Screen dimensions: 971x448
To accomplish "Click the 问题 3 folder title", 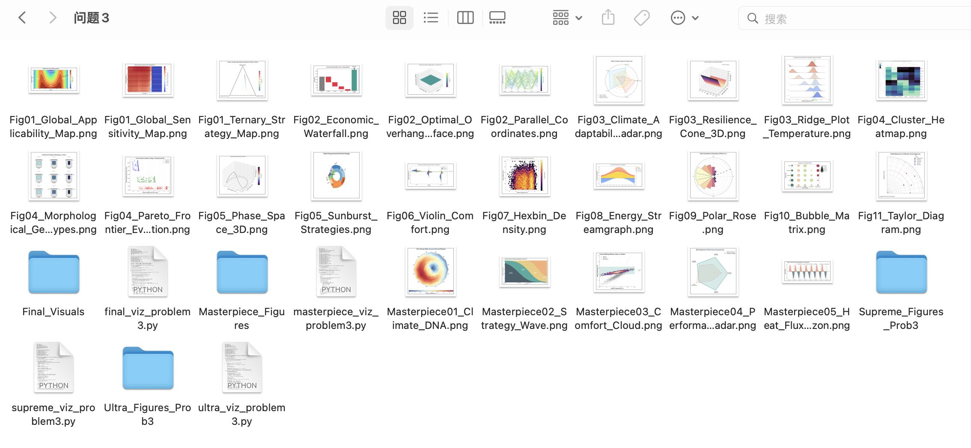I will tap(92, 18).
